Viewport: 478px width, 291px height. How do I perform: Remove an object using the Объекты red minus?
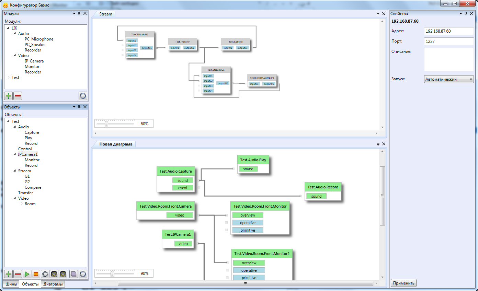pyautogui.click(x=18, y=274)
